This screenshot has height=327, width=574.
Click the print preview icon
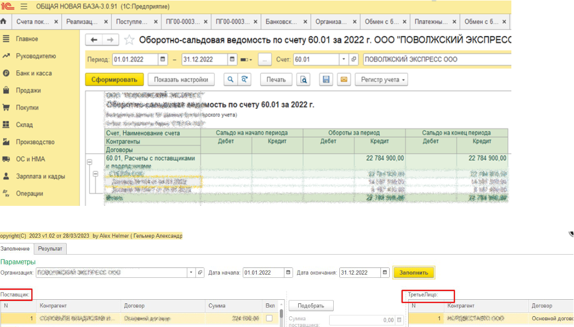[303, 80]
